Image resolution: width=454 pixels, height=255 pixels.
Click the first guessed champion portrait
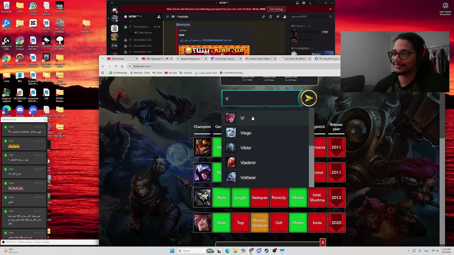tap(202, 147)
